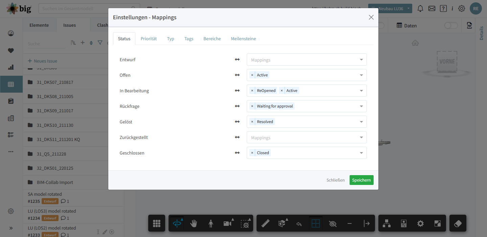Open the Zurückgestellt mappings dropdown
Viewport: 487px width, 237px height.
pyautogui.click(x=307, y=137)
